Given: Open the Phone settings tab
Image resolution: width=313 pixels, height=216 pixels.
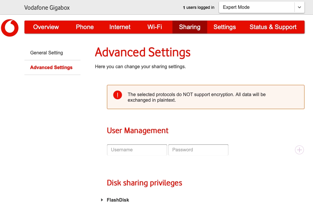Looking at the screenshot, I should [85, 27].
